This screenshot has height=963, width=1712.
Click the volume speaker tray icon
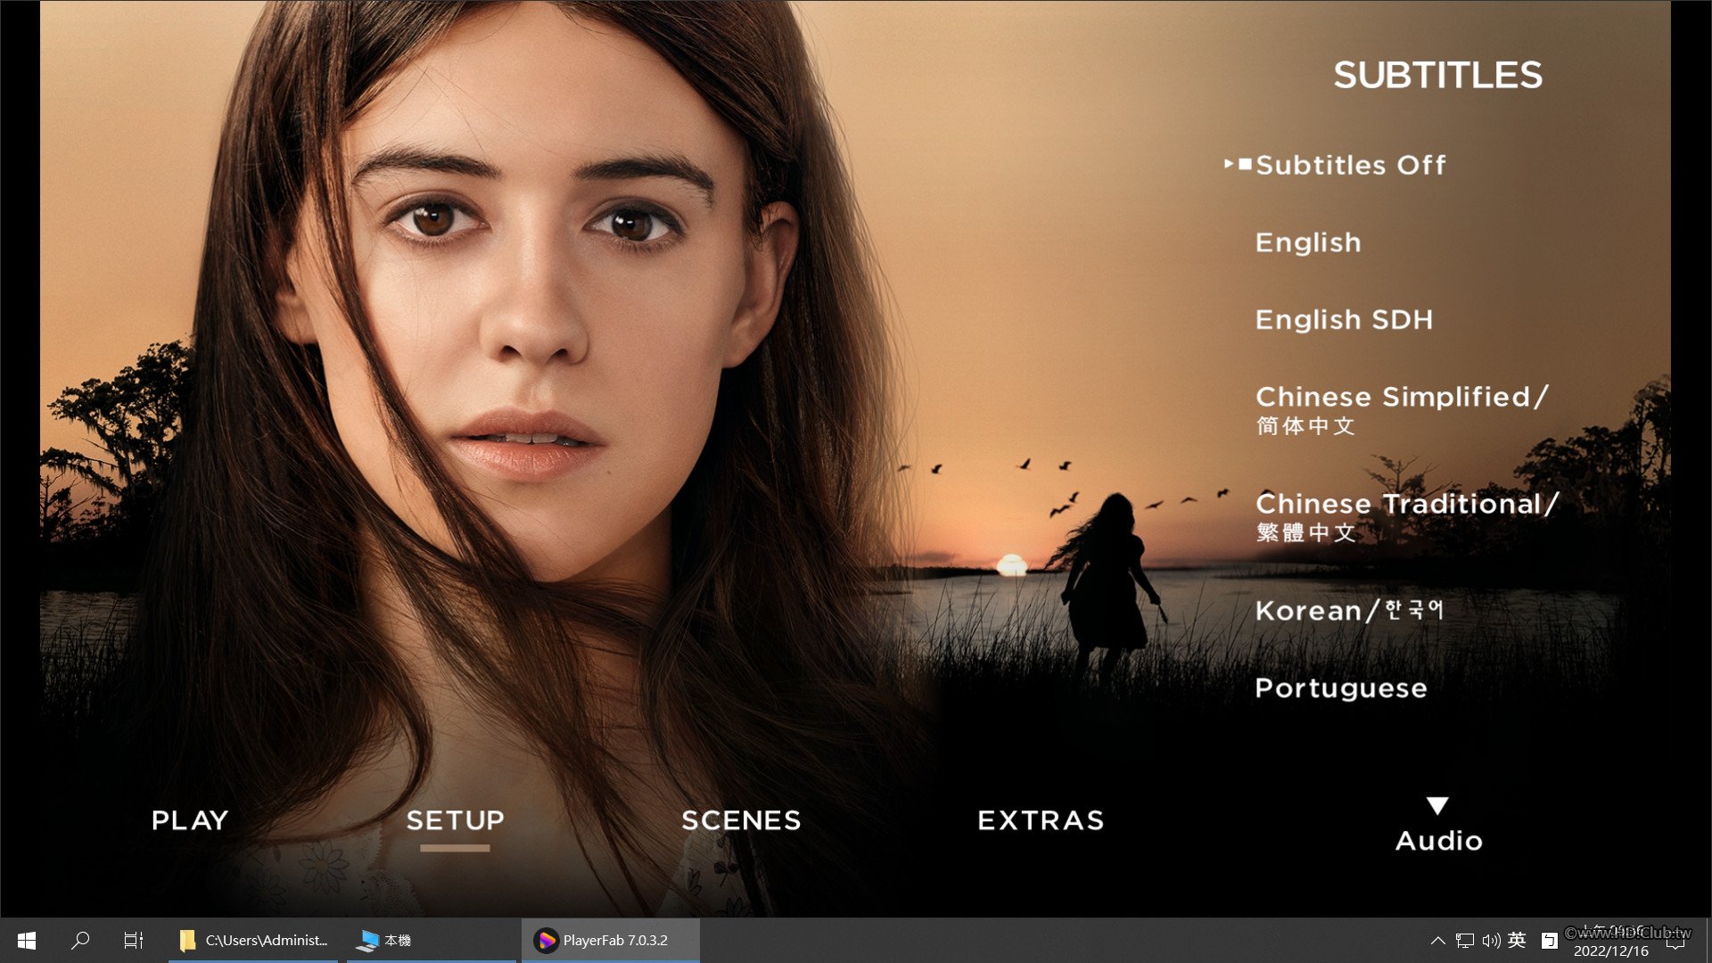click(1491, 940)
